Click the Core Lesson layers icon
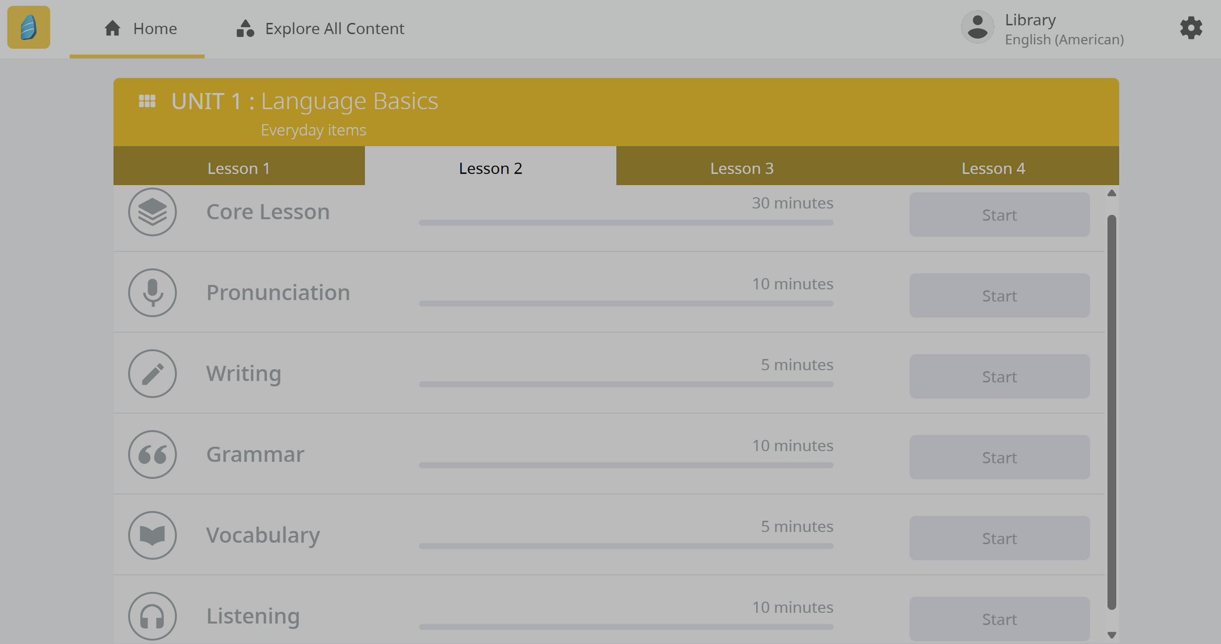 (152, 212)
